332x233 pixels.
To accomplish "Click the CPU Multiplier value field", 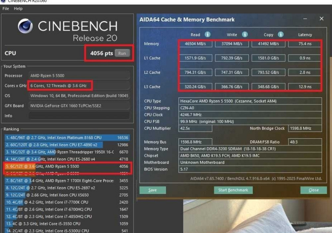I will pyautogui.click(x=195, y=129).
